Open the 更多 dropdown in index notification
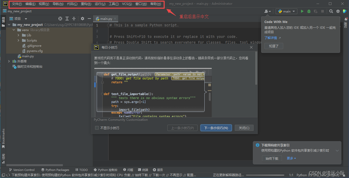The image size is (349, 178). (x=291, y=158)
